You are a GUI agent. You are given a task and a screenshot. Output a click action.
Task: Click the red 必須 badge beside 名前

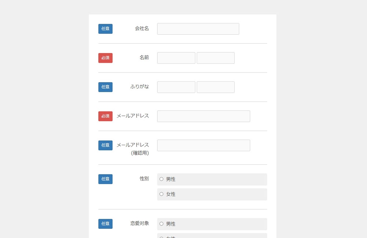point(105,58)
